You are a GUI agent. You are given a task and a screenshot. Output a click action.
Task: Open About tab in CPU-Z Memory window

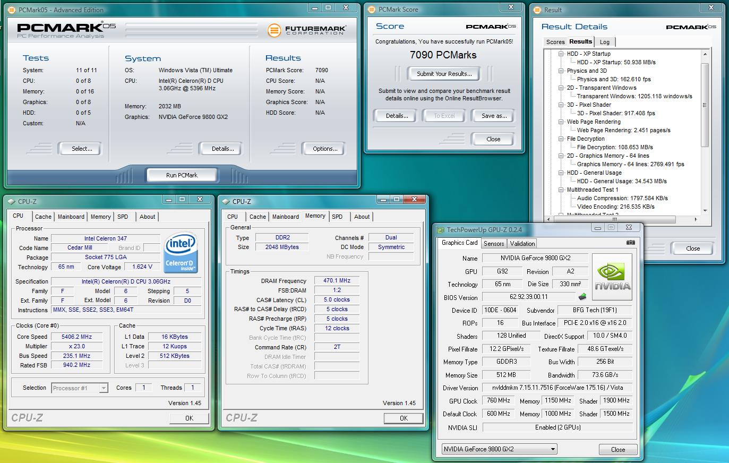point(362,217)
